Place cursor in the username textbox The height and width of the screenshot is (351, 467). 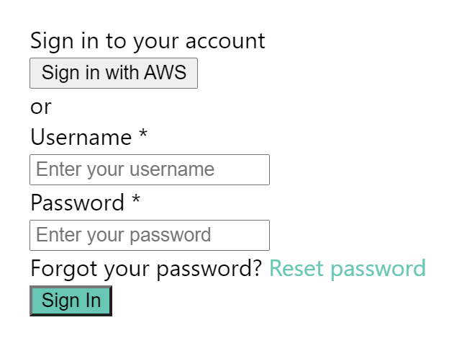pos(150,169)
